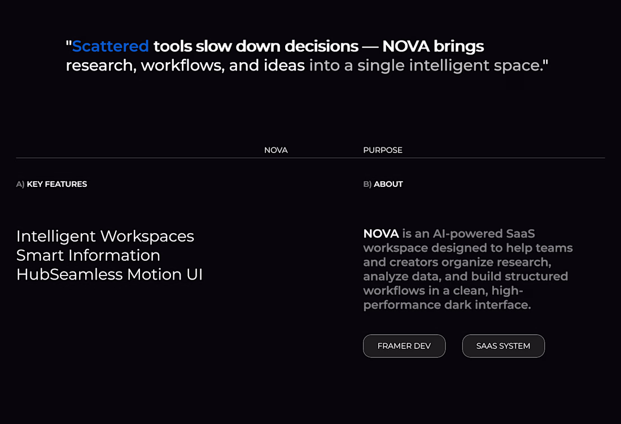Click the Intelligent Workspaces feature line

tap(106, 237)
